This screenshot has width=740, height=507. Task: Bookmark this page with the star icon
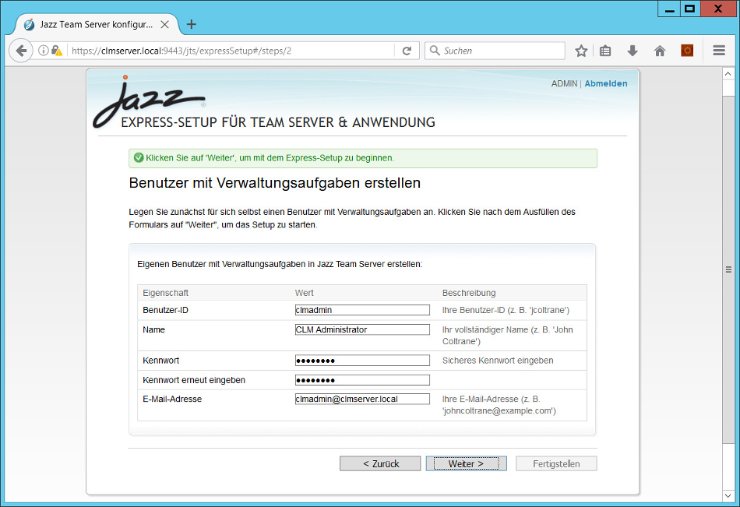[581, 51]
